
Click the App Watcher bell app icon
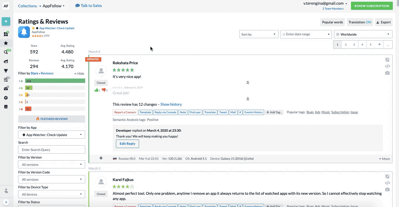pos(24,32)
